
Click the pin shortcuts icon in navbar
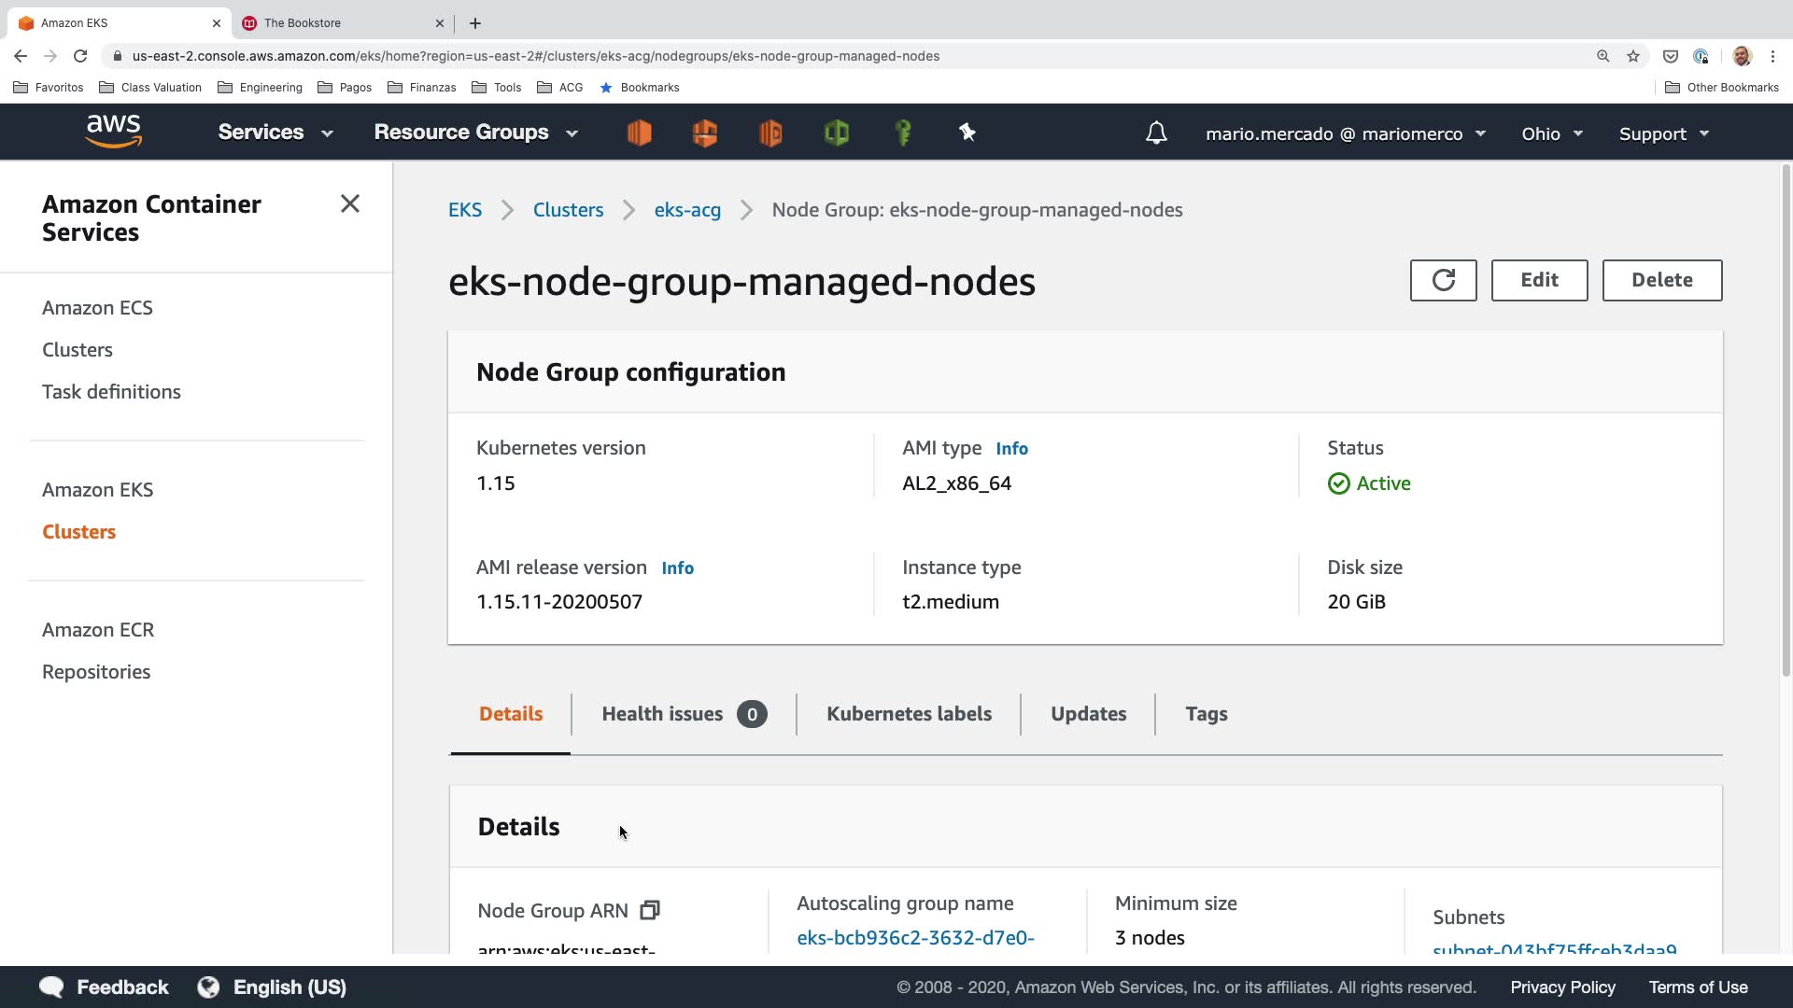[x=967, y=133]
